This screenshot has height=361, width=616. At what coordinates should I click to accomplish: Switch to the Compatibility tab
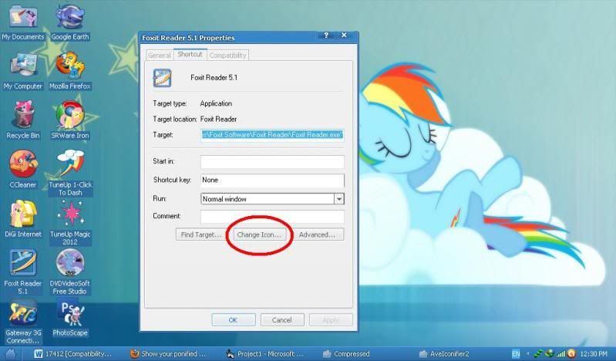(227, 56)
